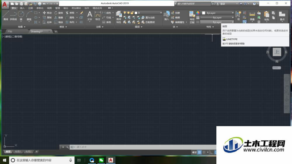Image resolution: width=292 pixels, height=164 pixels.
Task: Expand the Draw (绘图) panel
Action: [22, 27]
